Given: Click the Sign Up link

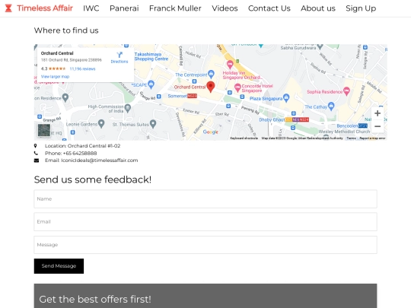Looking at the screenshot, I should [x=361, y=8].
